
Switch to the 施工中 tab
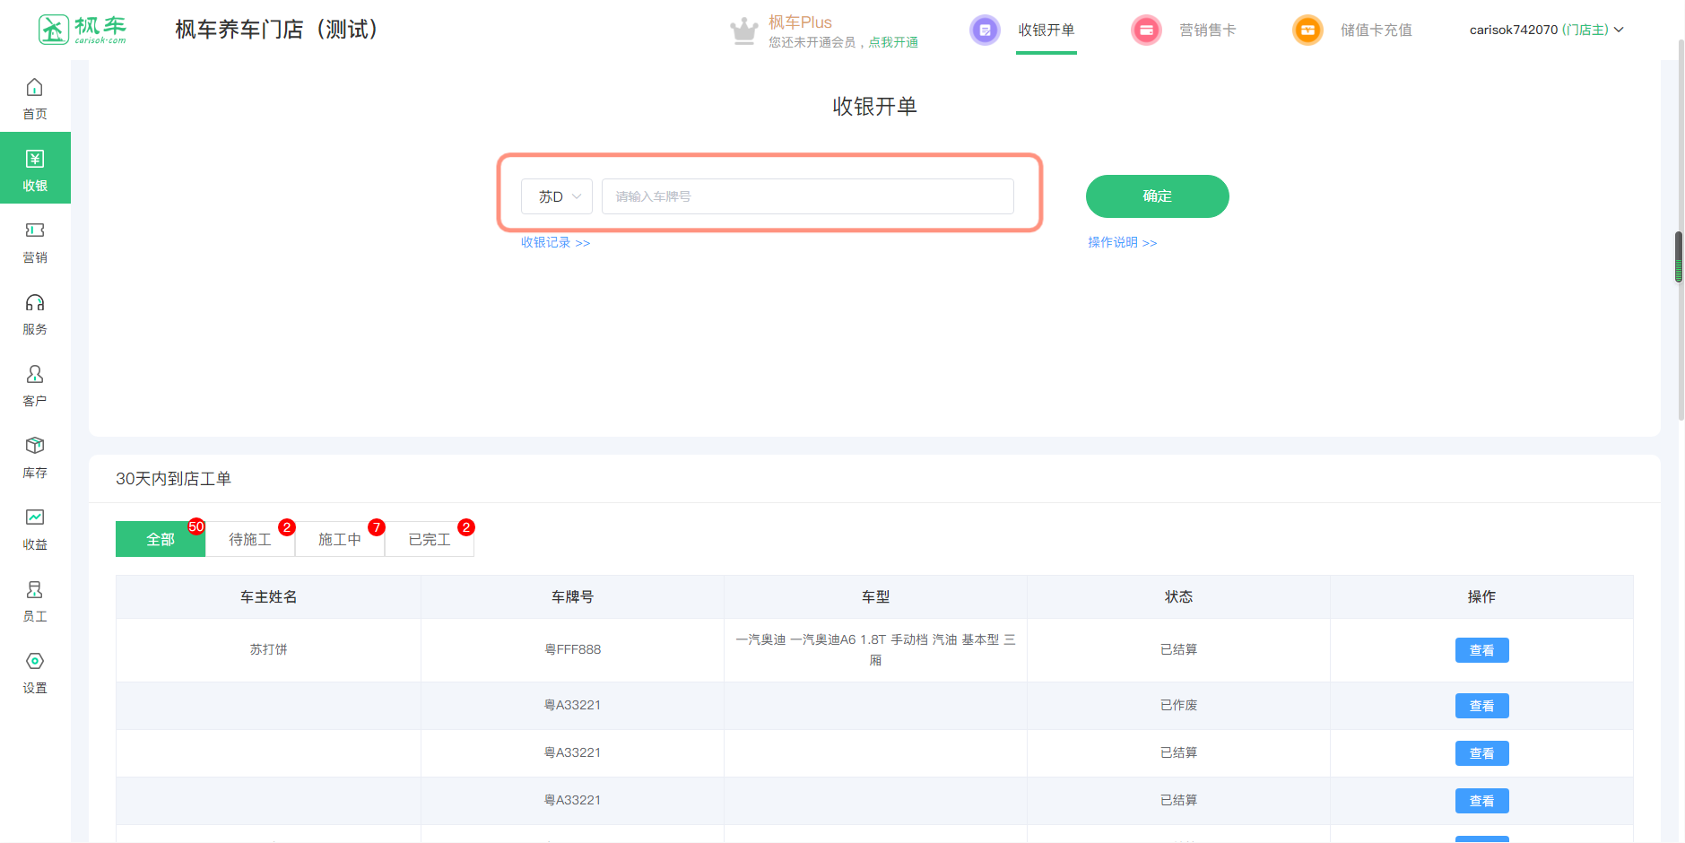coord(340,539)
